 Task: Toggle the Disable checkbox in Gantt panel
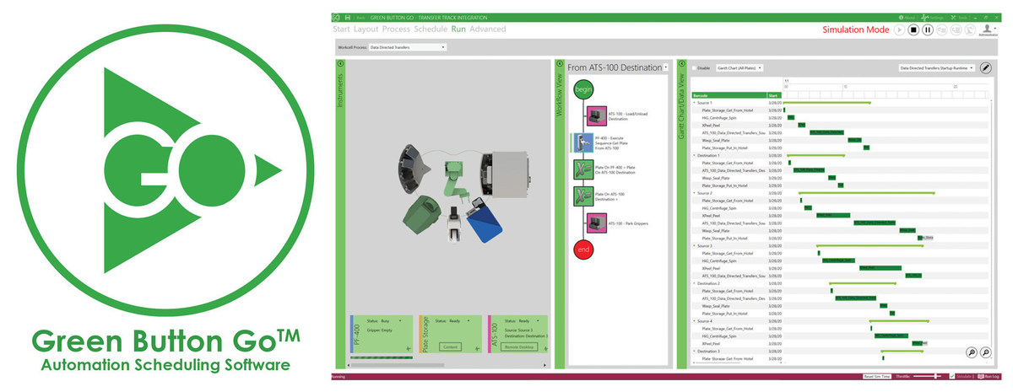(x=695, y=67)
